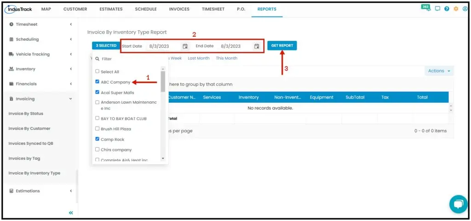Go to TIMESHEET tab
The image size is (471, 221).
[213, 9]
